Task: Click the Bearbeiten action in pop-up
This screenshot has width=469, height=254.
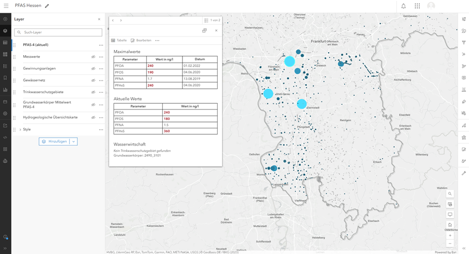Action: pyautogui.click(x=141, y=40)
